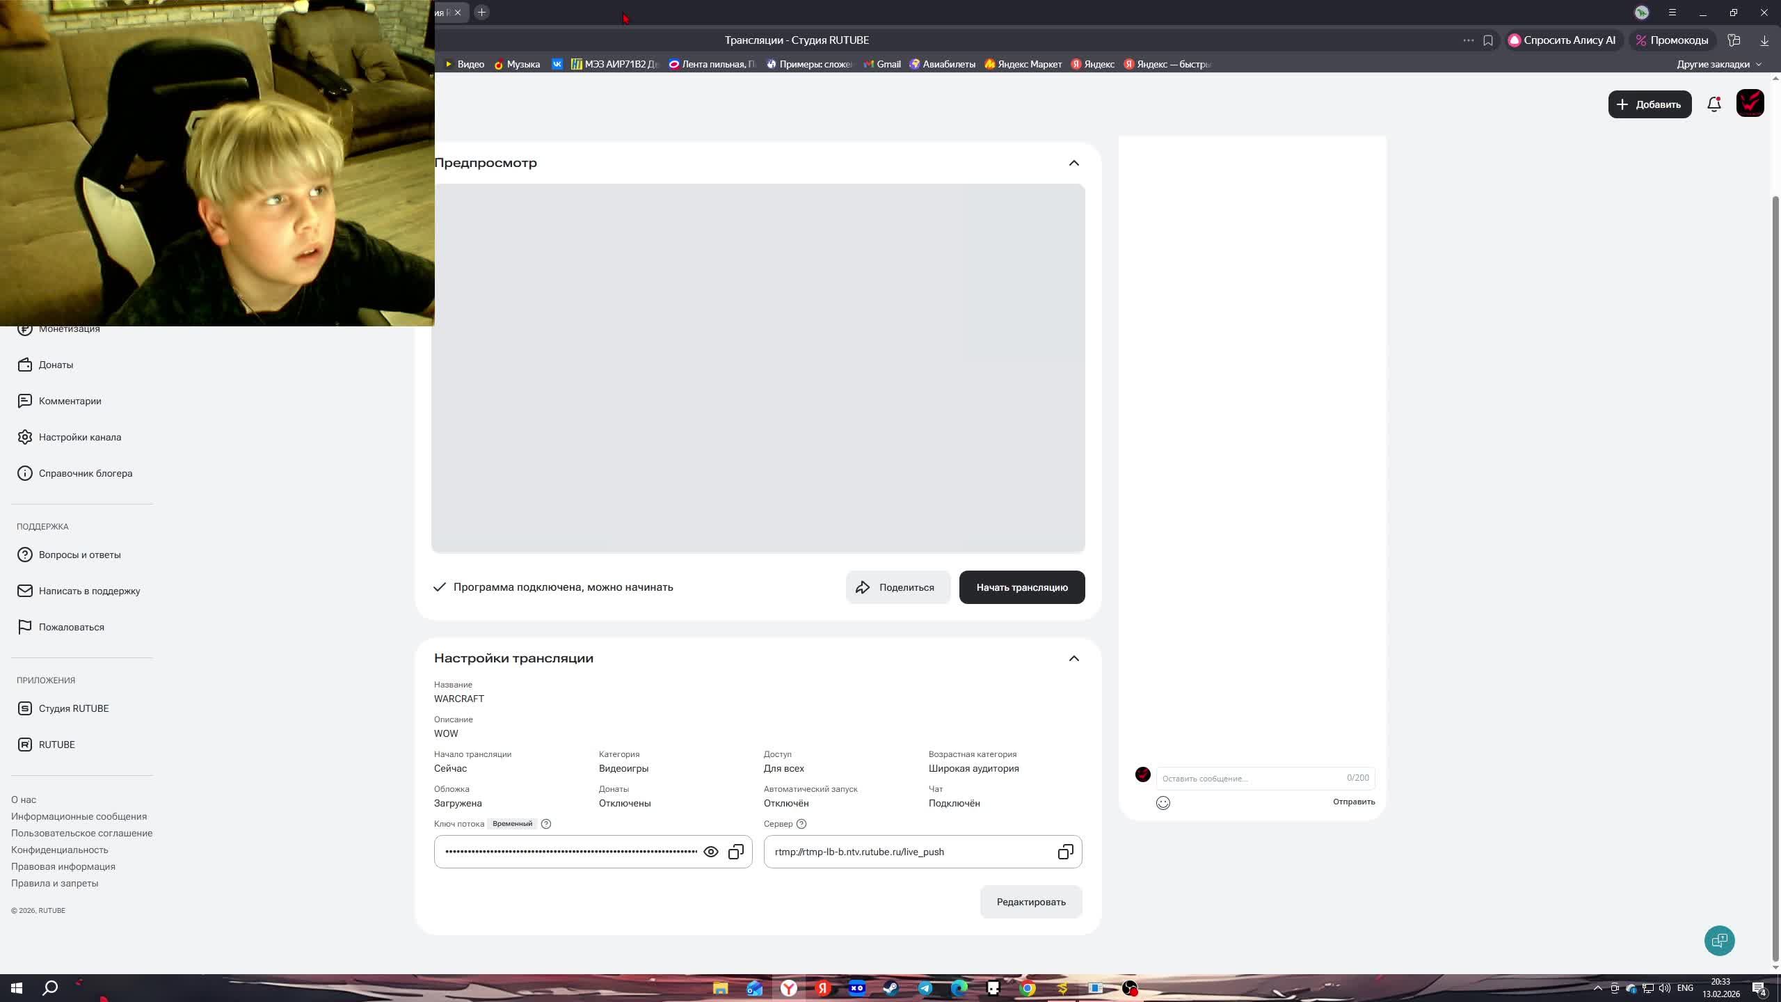Open Telegram from the taskbar
The height and width of the screenshot is (1002, 1781).
click(925, 988)
